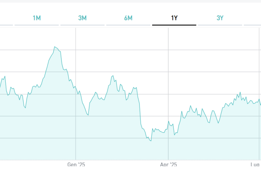261x174 pixels.
Task: Click the line's first peak at far left
Action: click(5, 76)
